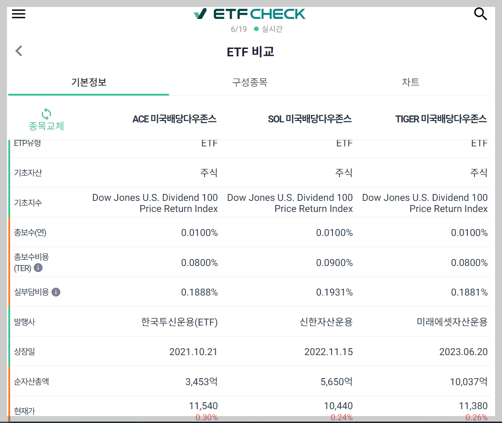Go back with the left chevron
Screen dimensions: 502x423
click(x=19, y=51)
